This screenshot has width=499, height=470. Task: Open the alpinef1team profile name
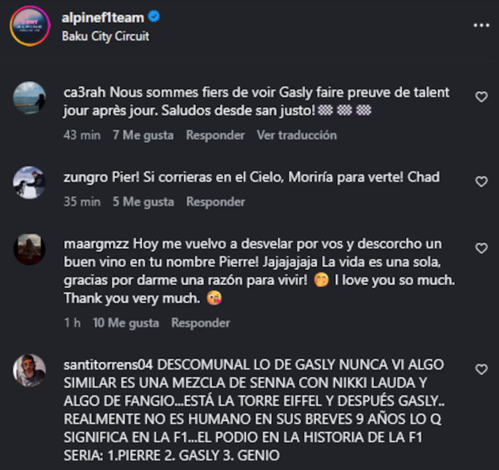coord(103,18)
